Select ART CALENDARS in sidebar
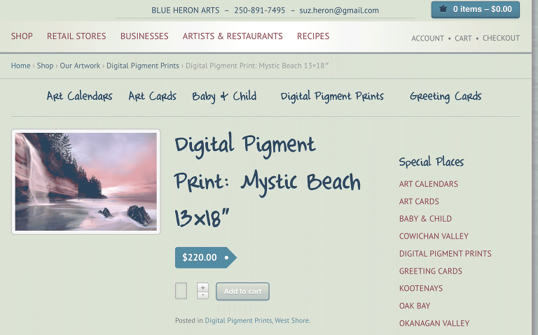 (x=429, y=184)
